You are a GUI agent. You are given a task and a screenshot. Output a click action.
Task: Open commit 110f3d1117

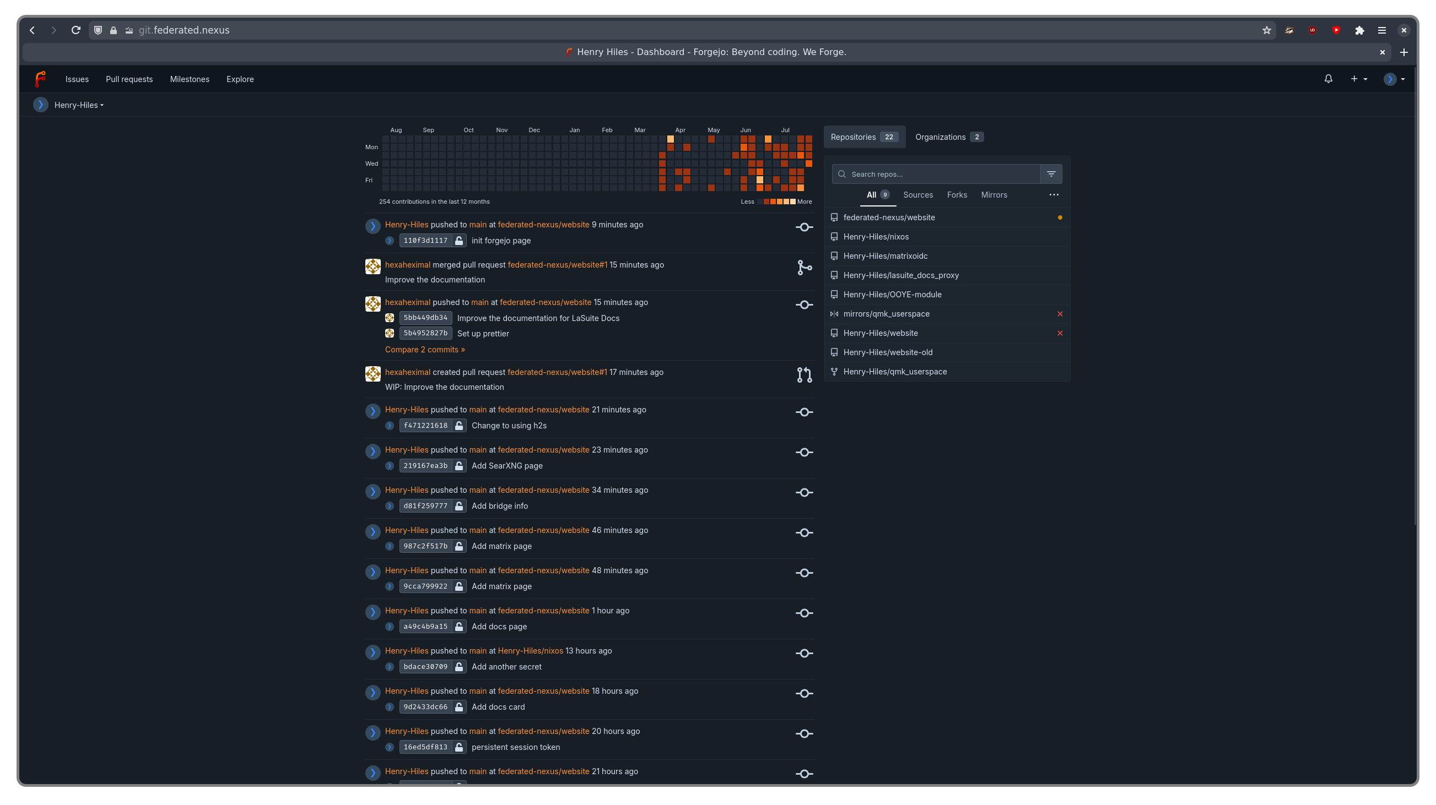tap(425, 241)
